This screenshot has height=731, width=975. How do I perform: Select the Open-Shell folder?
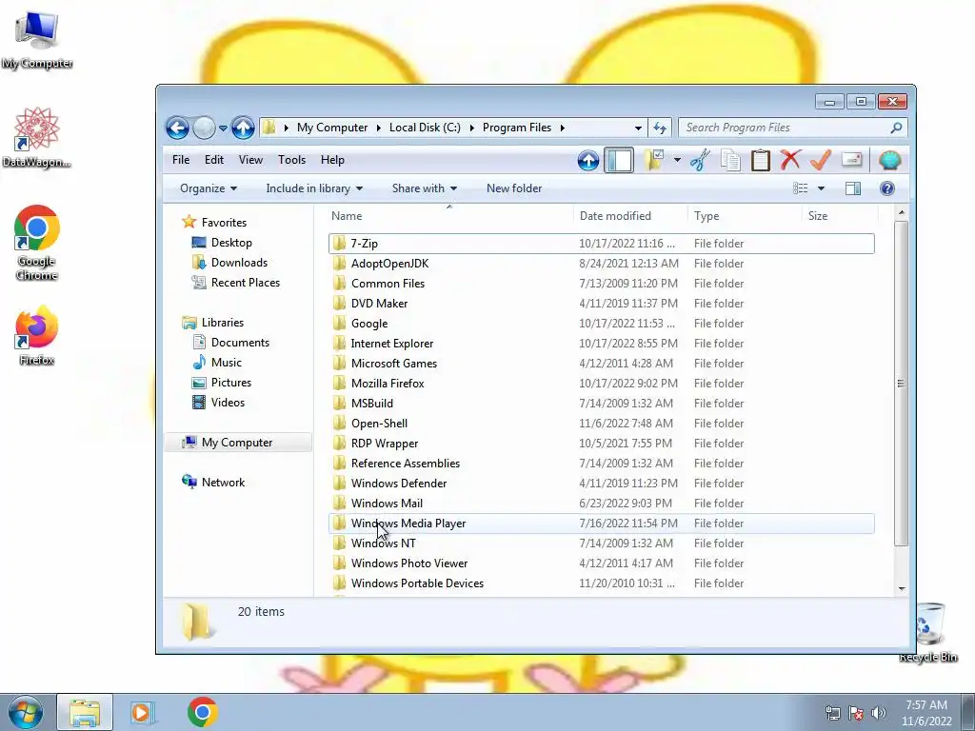(602, 424)
